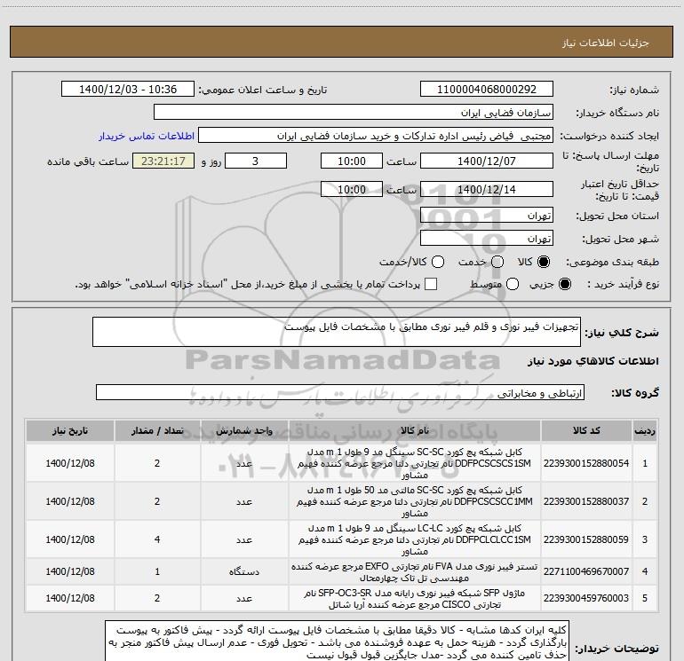Click the response deadline hour field 10:00
Screen dimensions: 684x661
click(352, 161)
